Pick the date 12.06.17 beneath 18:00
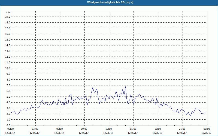 [x=157, y=133]
